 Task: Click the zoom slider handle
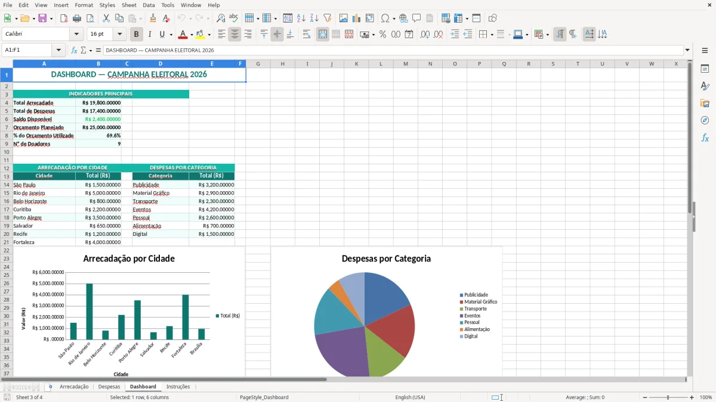(x=668, y=397)
